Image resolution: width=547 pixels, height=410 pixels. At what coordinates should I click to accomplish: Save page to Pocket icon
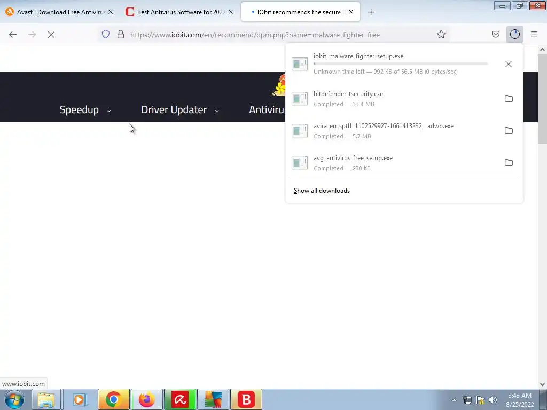(x=495, y=34)
